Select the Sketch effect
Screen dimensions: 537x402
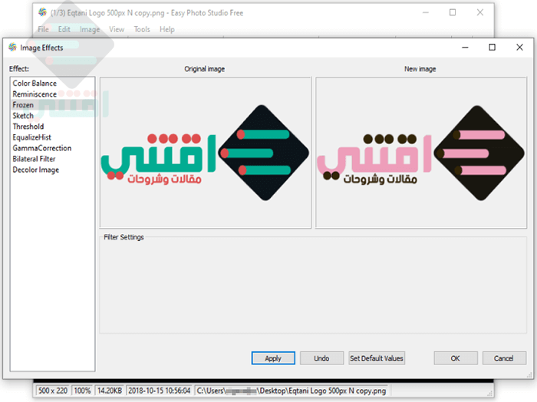click(23, 116)
